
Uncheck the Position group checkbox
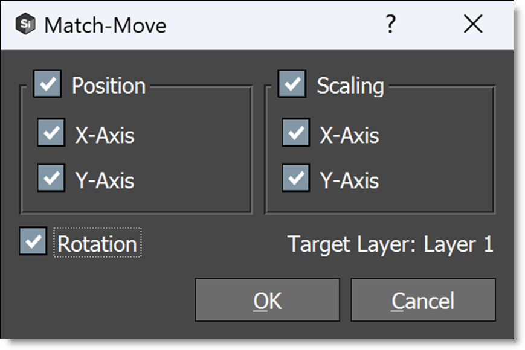(x=47, y=84)
